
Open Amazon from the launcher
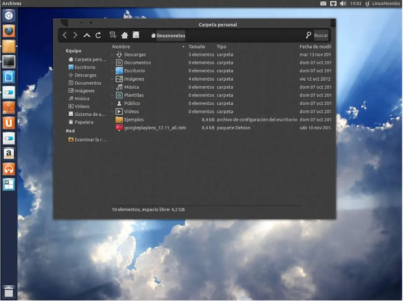click(x=9, y=154)
